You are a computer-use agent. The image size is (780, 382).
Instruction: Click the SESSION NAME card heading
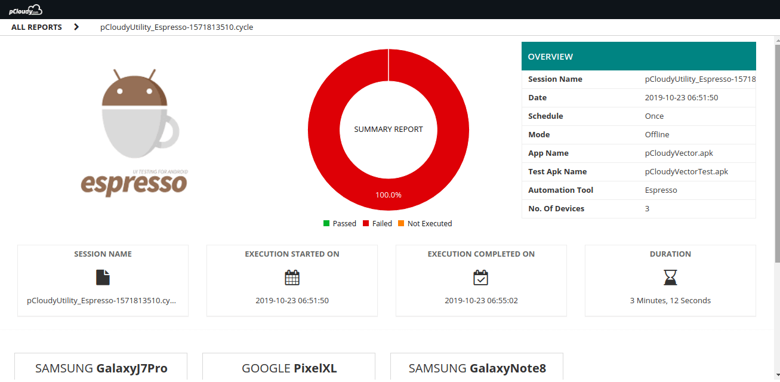(x=103, y=254)
